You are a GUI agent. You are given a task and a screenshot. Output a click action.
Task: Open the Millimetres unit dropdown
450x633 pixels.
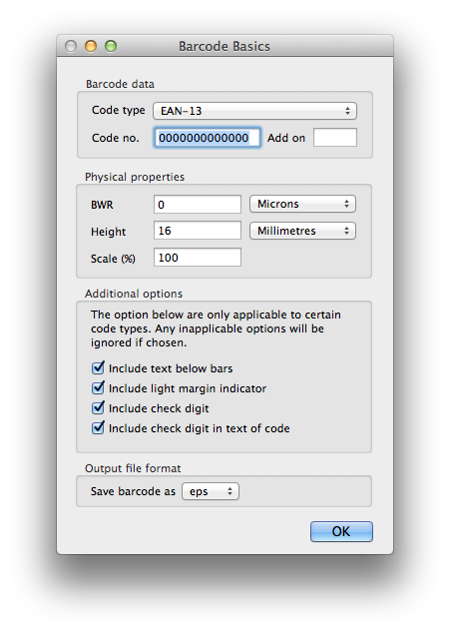point(302,231)
